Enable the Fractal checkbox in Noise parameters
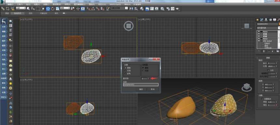280x125 pixels. pyautogui.click(x=268, y=70)
